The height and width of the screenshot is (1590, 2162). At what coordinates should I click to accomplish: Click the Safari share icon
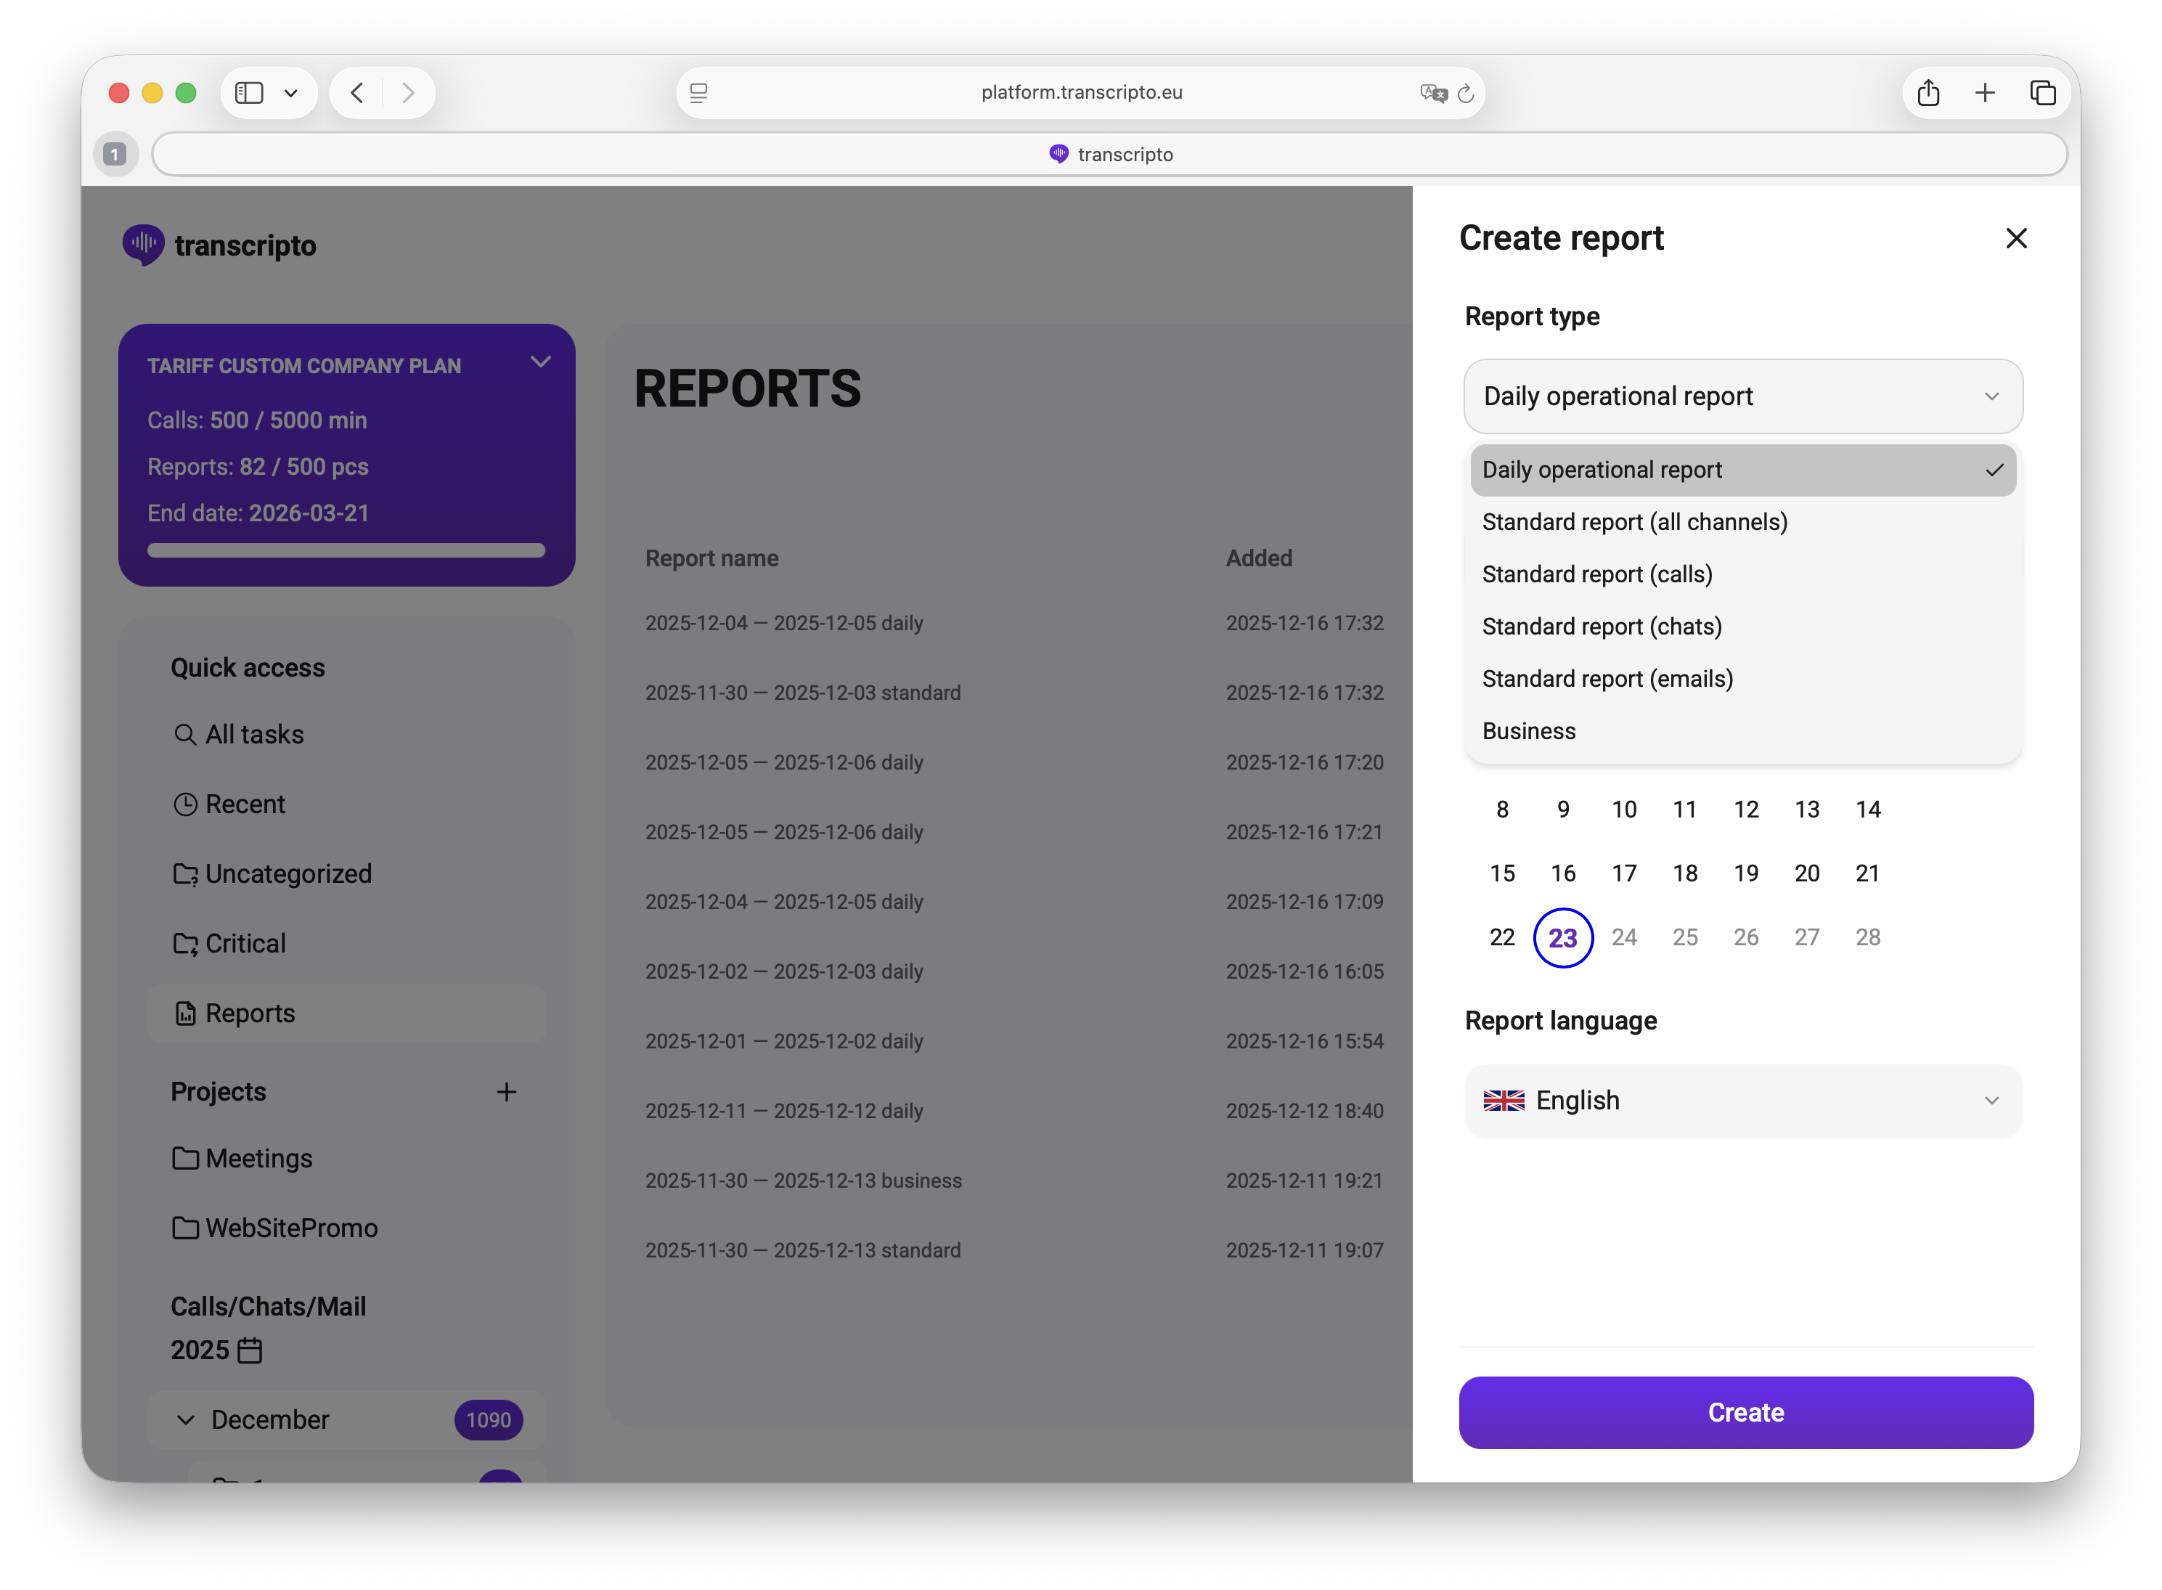pyautogui.click(x=1928, y=92)
